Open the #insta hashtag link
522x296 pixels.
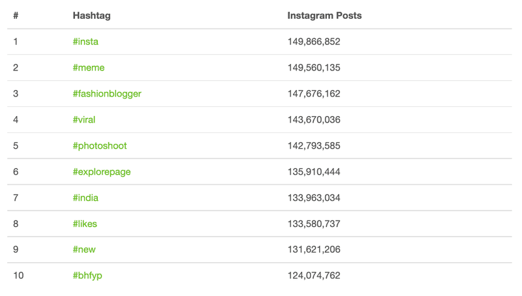pyautogui.click(x=85, y=42)
